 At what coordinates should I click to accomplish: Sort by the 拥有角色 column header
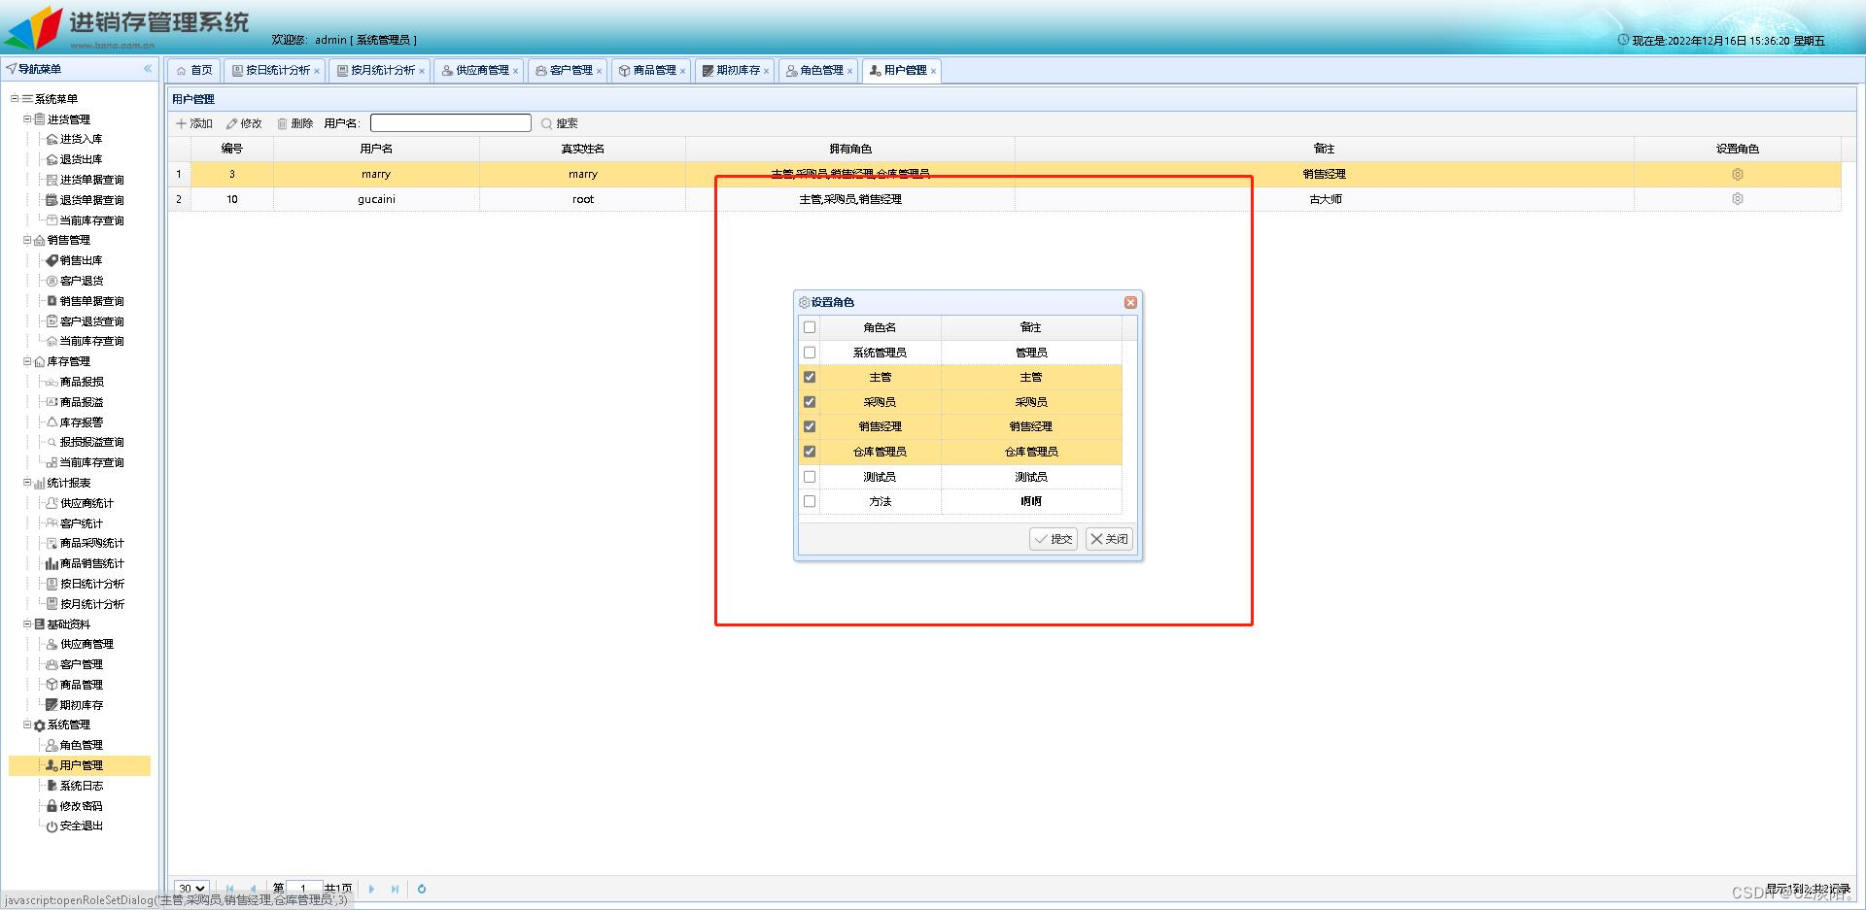[x=850, y=149]
